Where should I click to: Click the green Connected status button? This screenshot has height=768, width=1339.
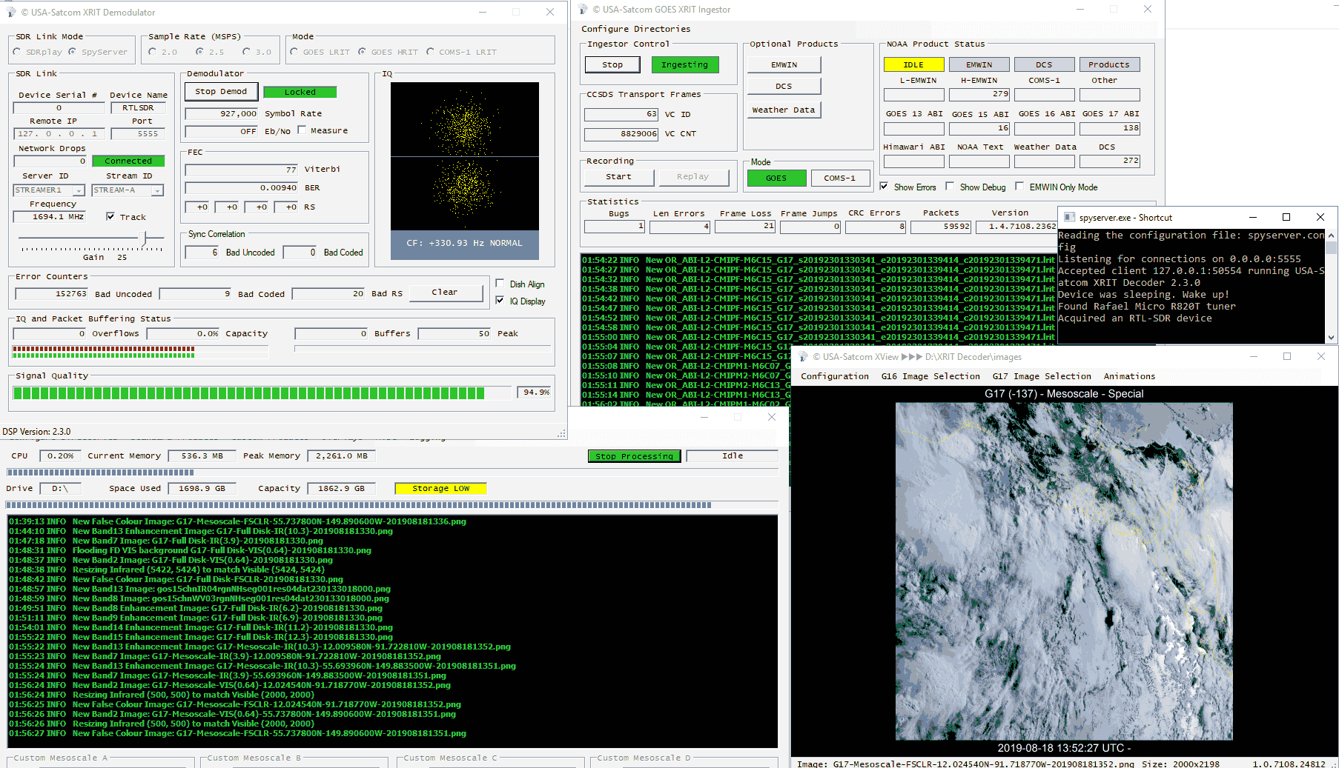[x=128, y=161]
